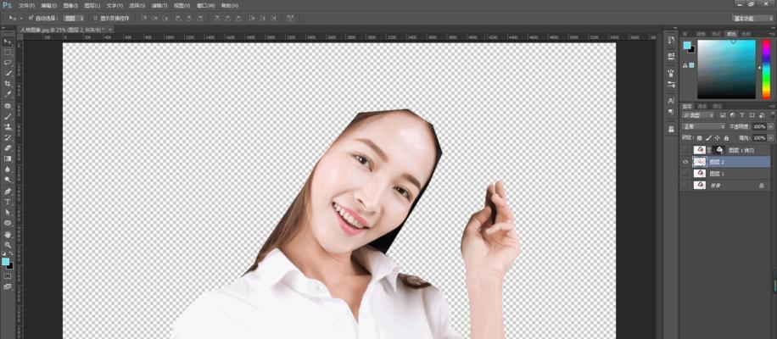Click the 图层 1 拷贝 layer mask thumbnail
This screenshot has width=777, height=339.
click(719, 149)
